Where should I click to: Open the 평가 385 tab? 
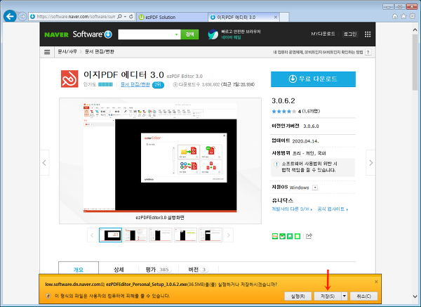159,269
